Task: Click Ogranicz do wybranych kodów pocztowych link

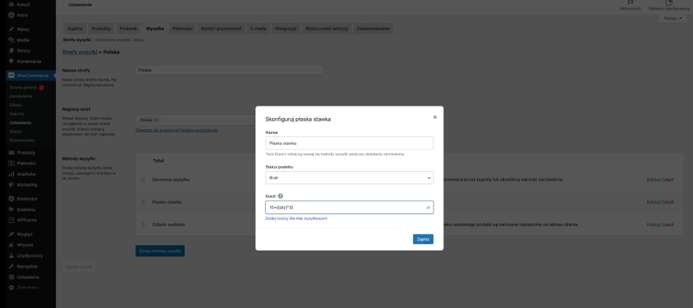Action: click(177, 130)
